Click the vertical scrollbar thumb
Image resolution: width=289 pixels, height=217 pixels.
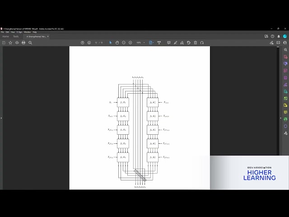278,47
